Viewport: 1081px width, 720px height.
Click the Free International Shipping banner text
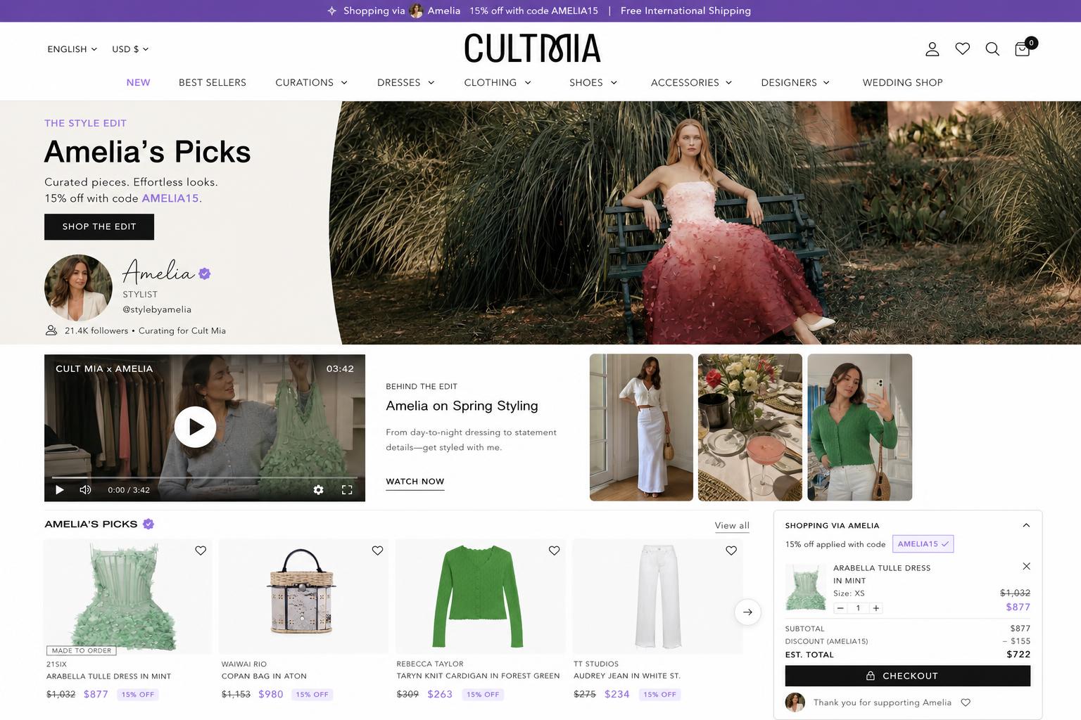685,11
